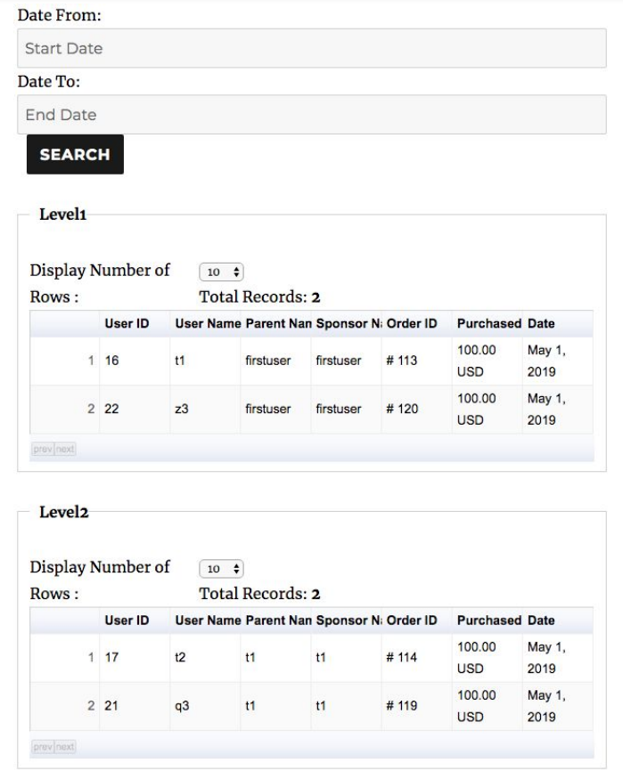Click Level2 table Purchased column header
Screen dimensions: 623x779
click(488, 620)
